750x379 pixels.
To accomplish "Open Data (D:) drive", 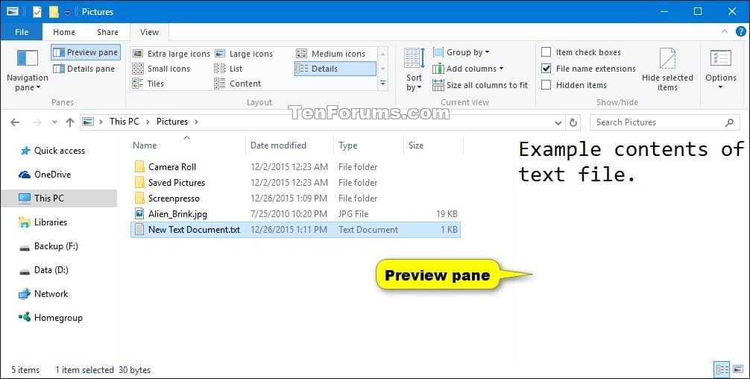I will coord(44,270).
